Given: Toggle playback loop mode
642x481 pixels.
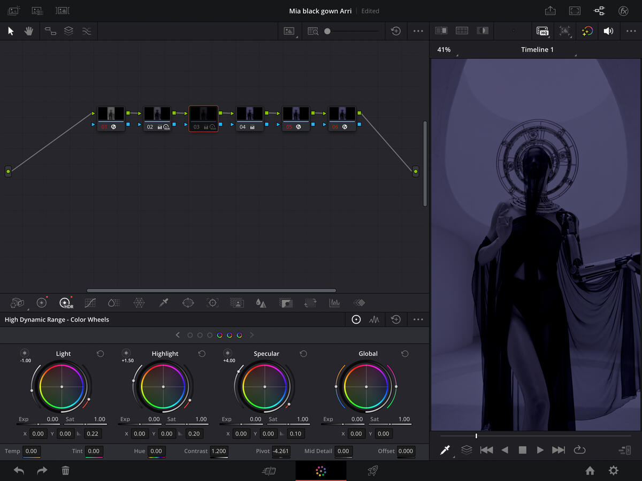Looking at the screenshot, I should pyautogui.click(x=579, y=450).
